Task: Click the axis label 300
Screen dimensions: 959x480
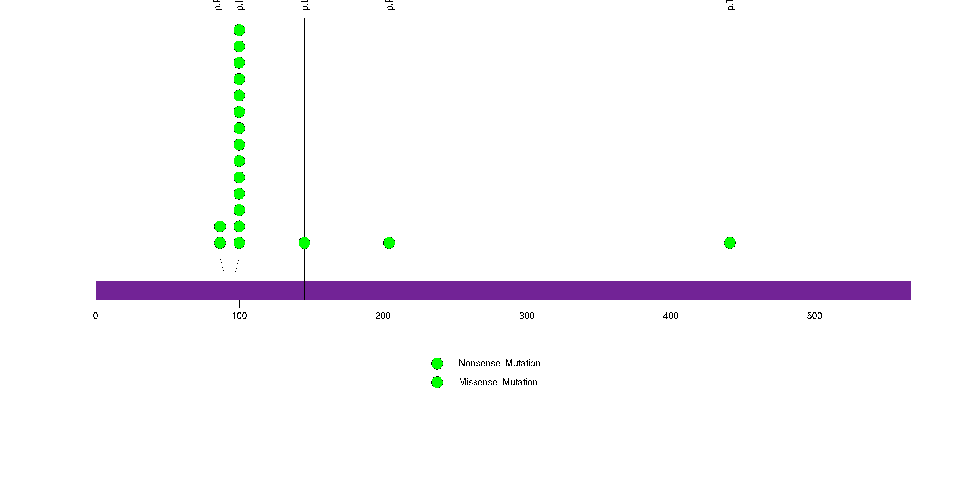Action: (x=527, y=316)
